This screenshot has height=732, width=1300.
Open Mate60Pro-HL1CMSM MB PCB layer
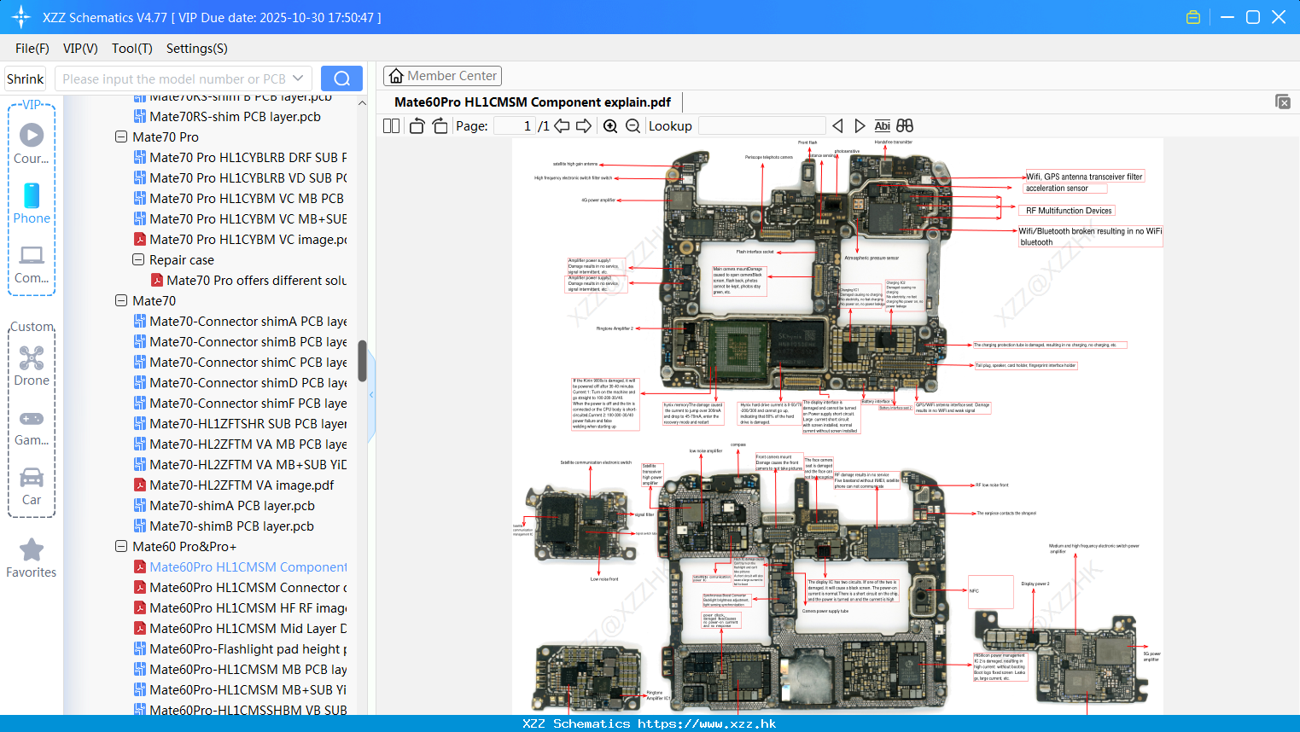(241, 669)
